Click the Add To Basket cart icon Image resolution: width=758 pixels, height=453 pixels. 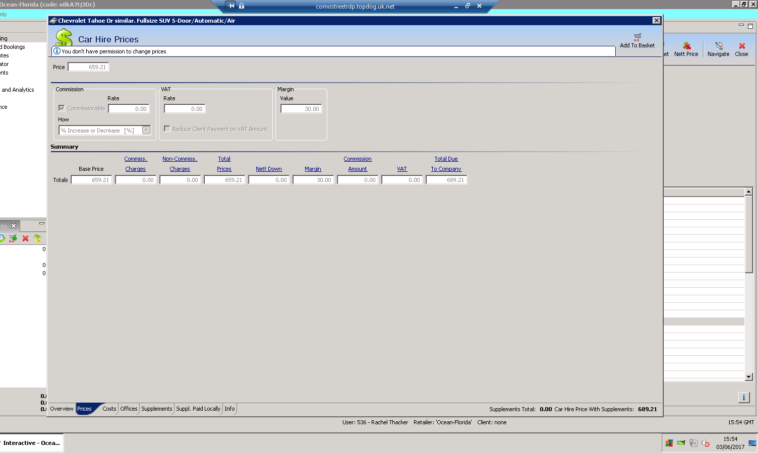coord(637,37)
